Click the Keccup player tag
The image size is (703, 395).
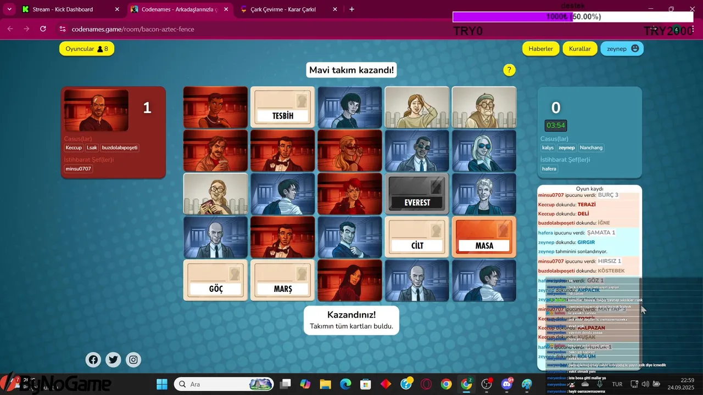pyautogui.click(x=74, y=148)
